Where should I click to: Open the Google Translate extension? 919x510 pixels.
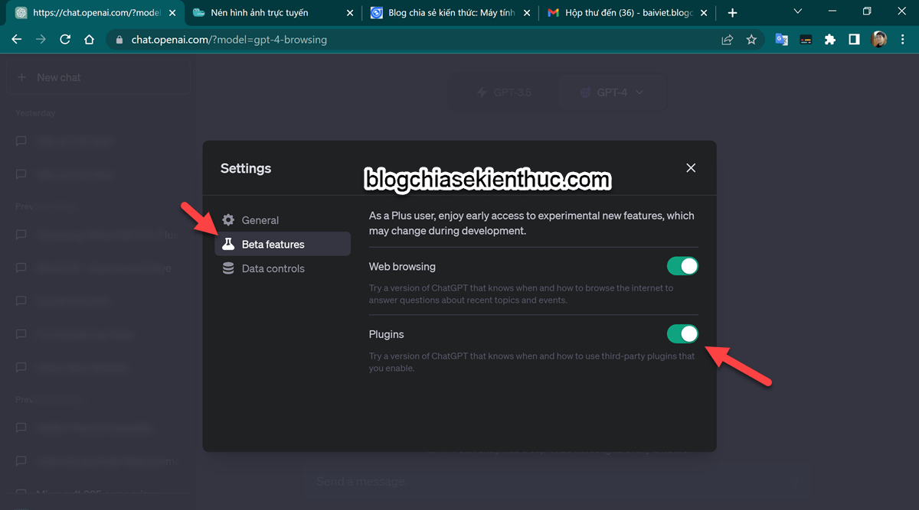[x=781, y=40]
